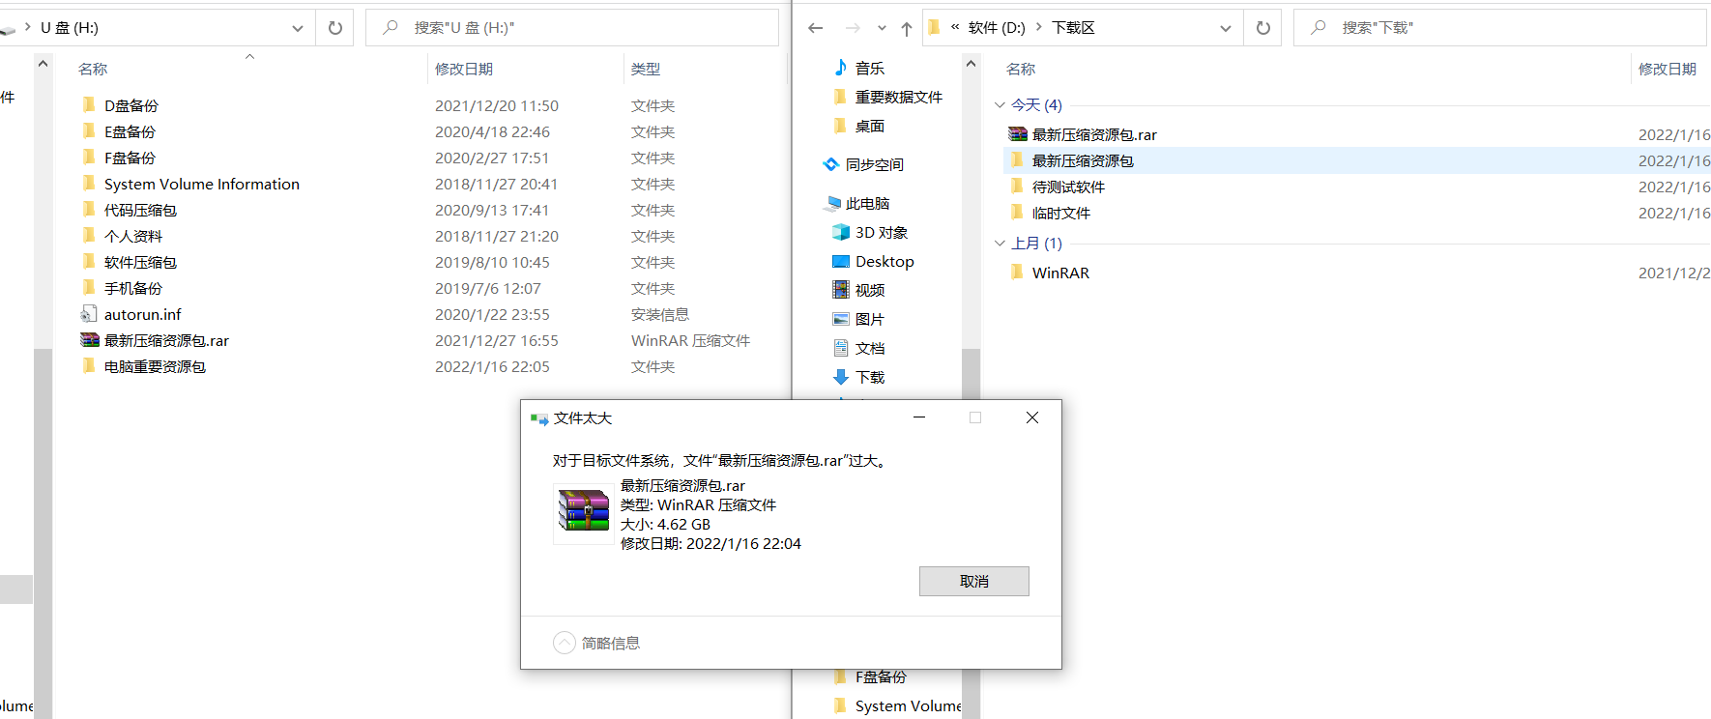
Task: Select the 个人资料 folder
Action: [133, 236]
